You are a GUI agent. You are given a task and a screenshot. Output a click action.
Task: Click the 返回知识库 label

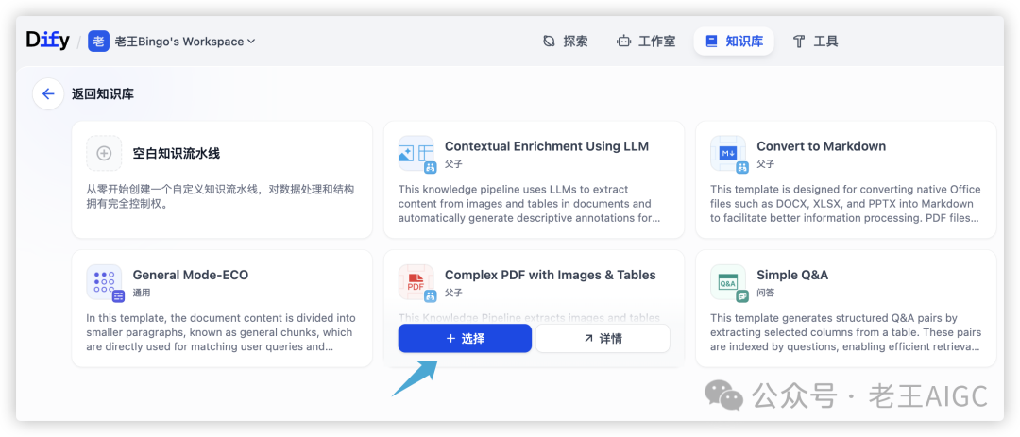(x=103, y=94)
